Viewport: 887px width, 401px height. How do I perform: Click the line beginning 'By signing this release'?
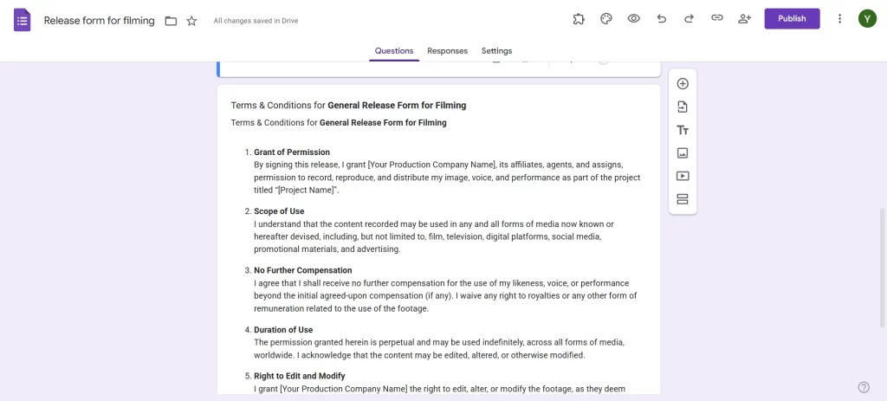(x=438, y=165)
